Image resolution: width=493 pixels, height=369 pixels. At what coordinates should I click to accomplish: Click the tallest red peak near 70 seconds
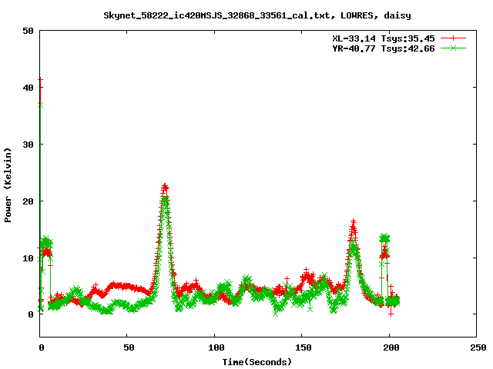(x=165, y=188)
